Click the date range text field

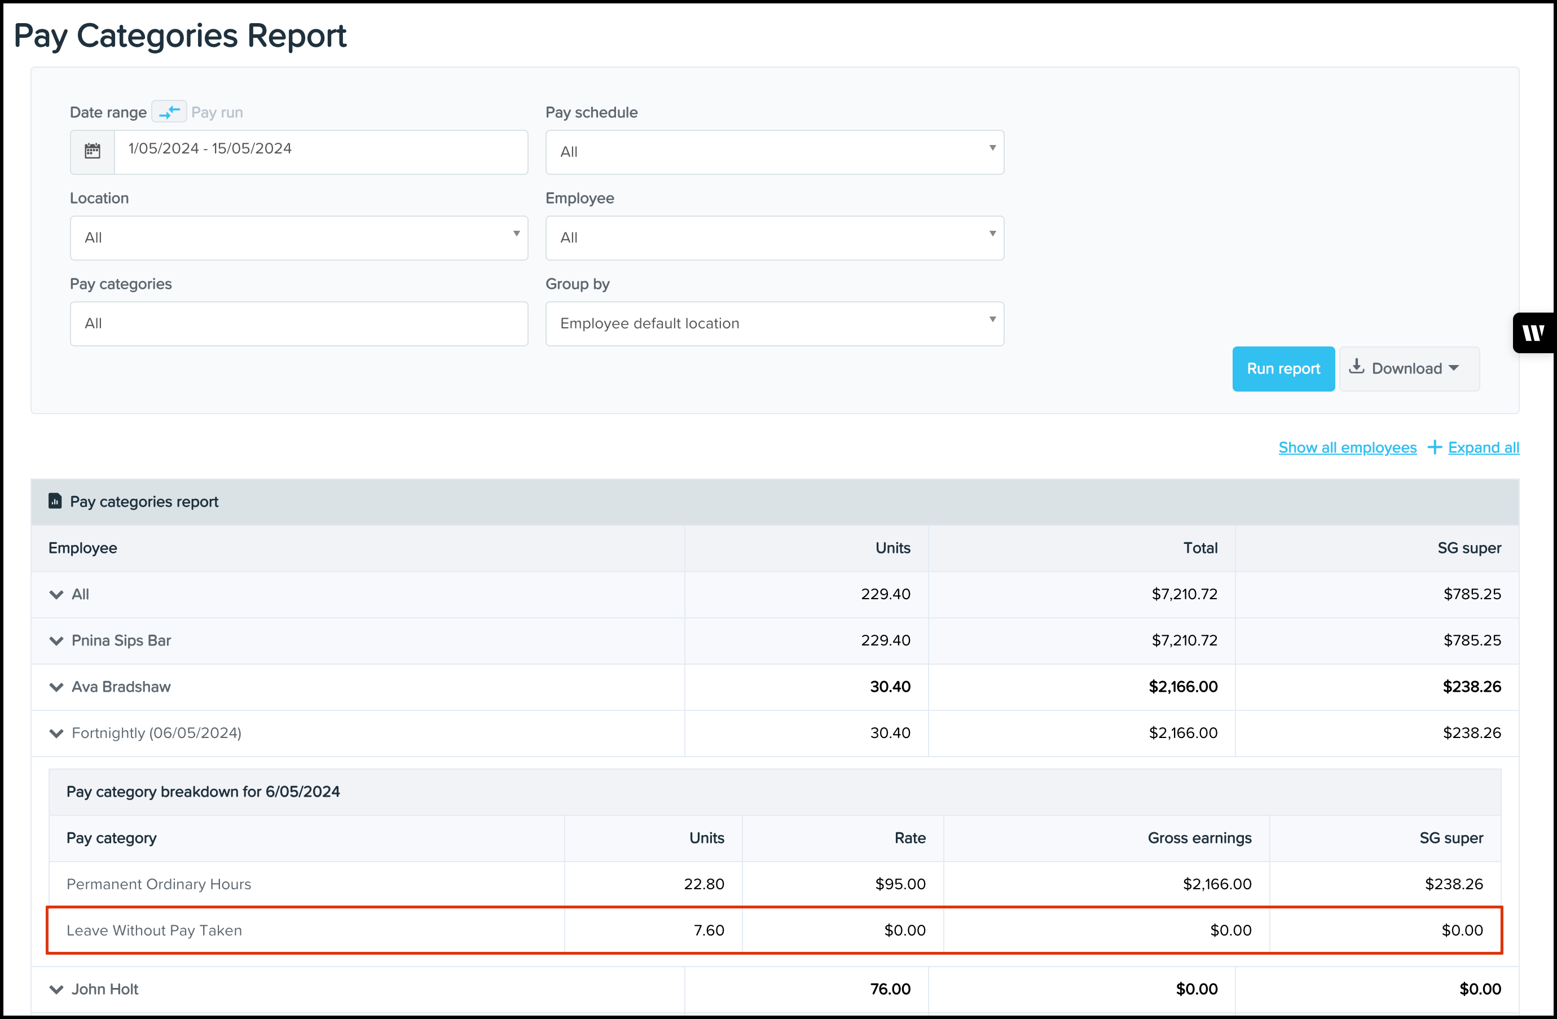[x=320, y=151]
